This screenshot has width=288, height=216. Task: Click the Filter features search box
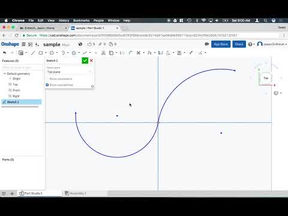(x=22, y=68)
